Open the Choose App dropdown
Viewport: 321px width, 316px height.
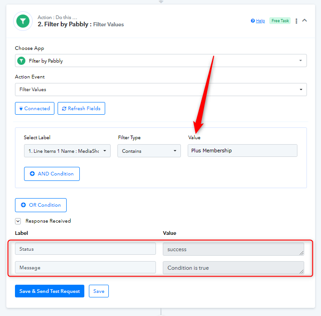click(x=160, y=61)
